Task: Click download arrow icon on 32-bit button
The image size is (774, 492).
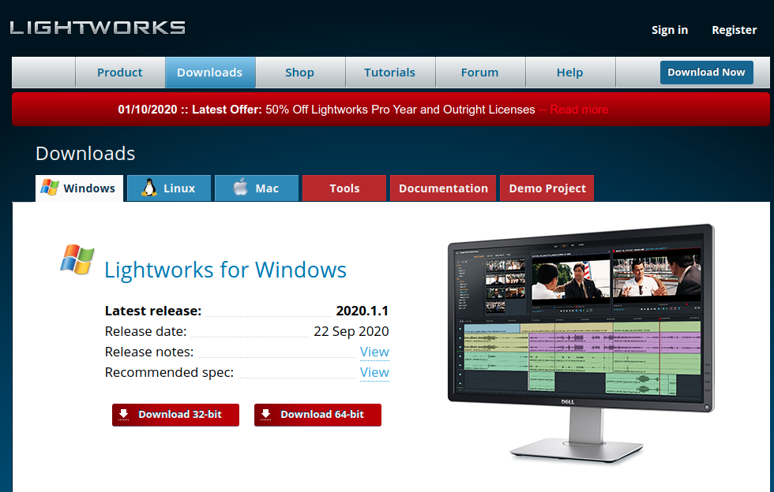Action: [x=123, y=414]
